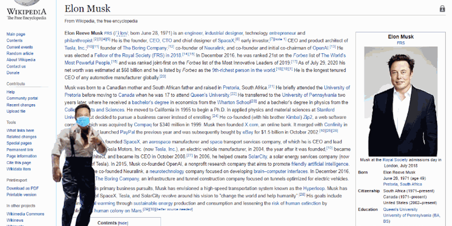
Task: Open the Wikinews project link
Action: (x=15, y=220)
